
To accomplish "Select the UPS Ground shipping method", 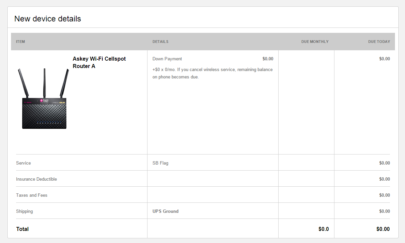I will click(166, 211).
